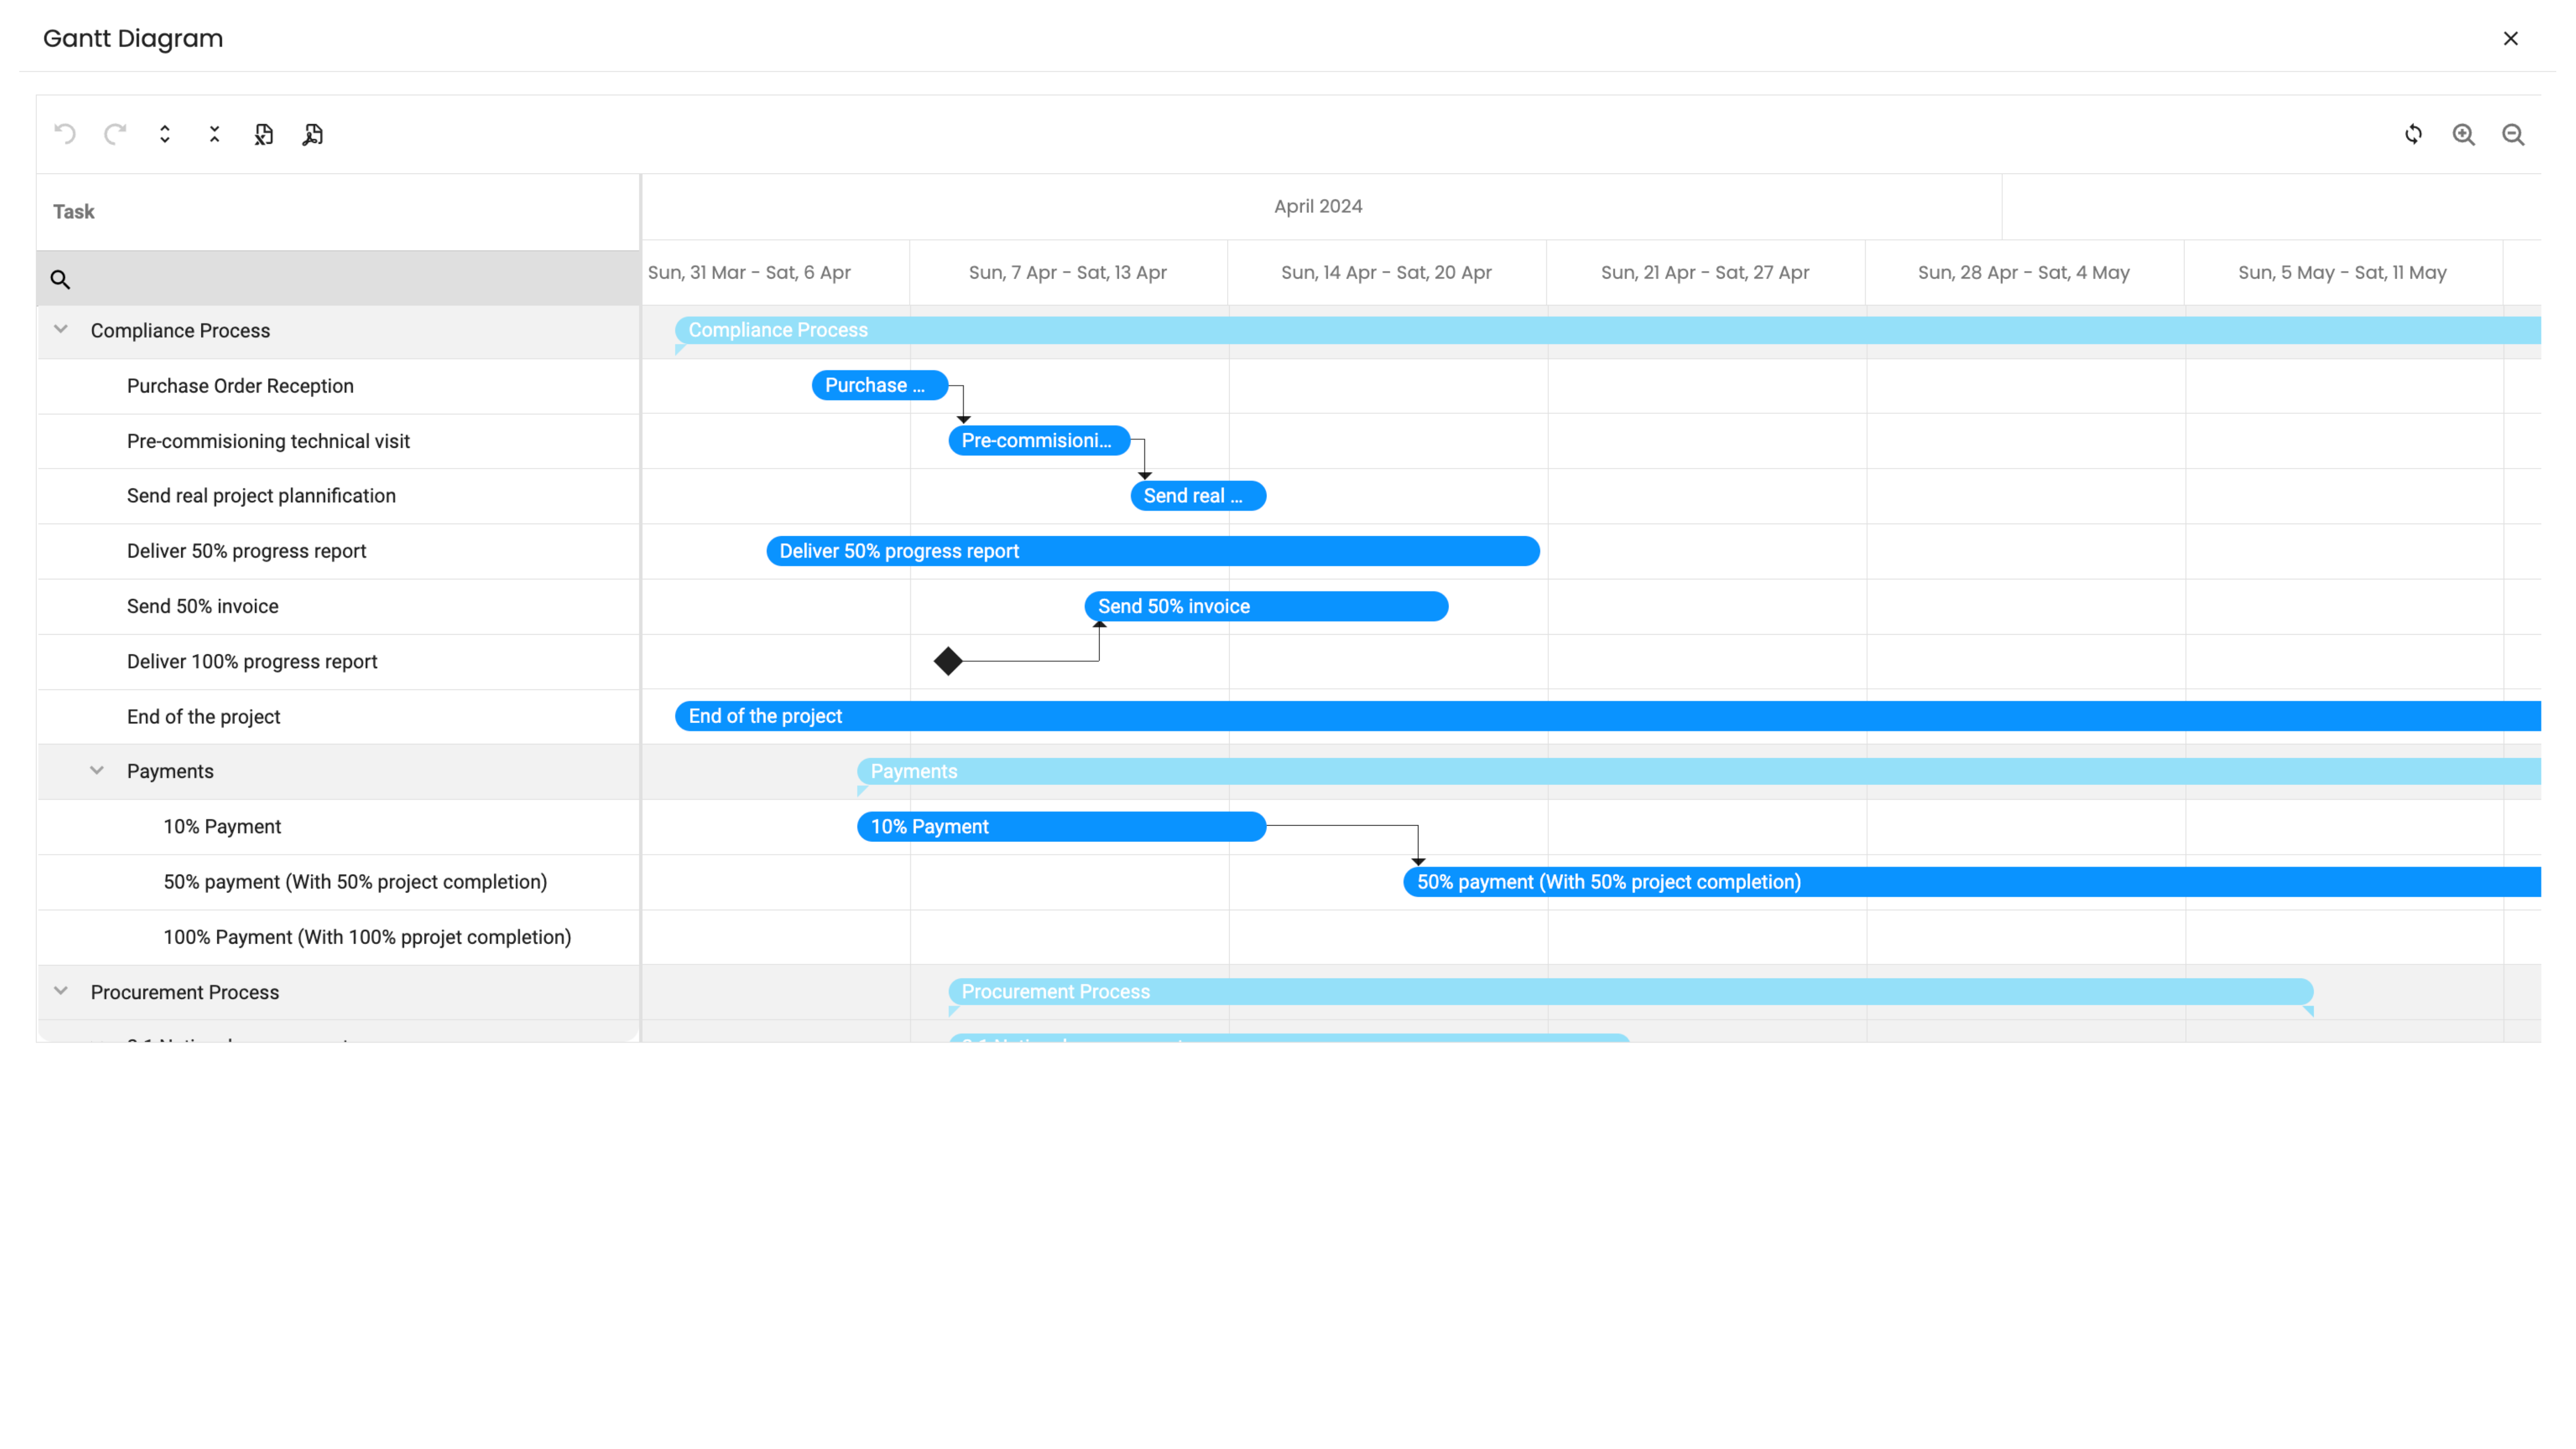
Task: Click the Pre-commisioni... task bar
Action: point(1039,440)
